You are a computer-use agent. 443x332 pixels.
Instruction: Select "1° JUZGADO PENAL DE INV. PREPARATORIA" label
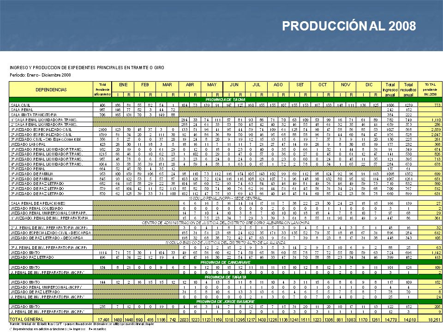point(49,218)
